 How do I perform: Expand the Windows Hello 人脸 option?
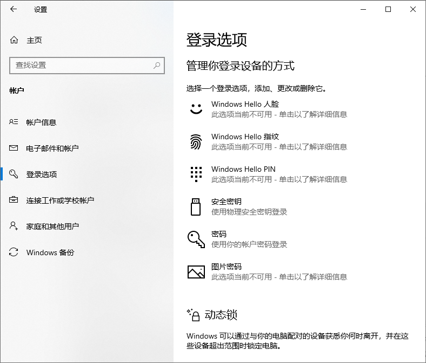click(x=299, y=109)
